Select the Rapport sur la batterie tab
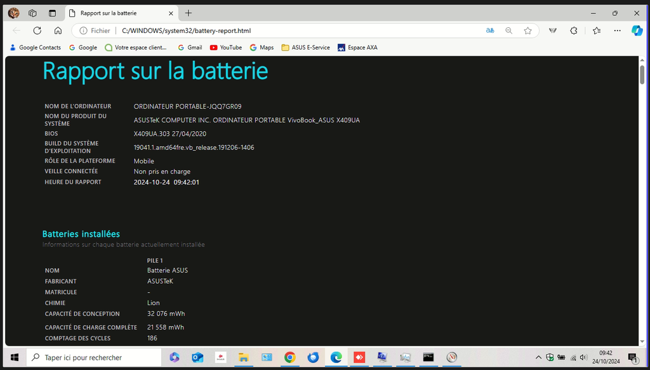Image resolution: width=650 pixels, height=370 pixels. [x=121, y=13]
